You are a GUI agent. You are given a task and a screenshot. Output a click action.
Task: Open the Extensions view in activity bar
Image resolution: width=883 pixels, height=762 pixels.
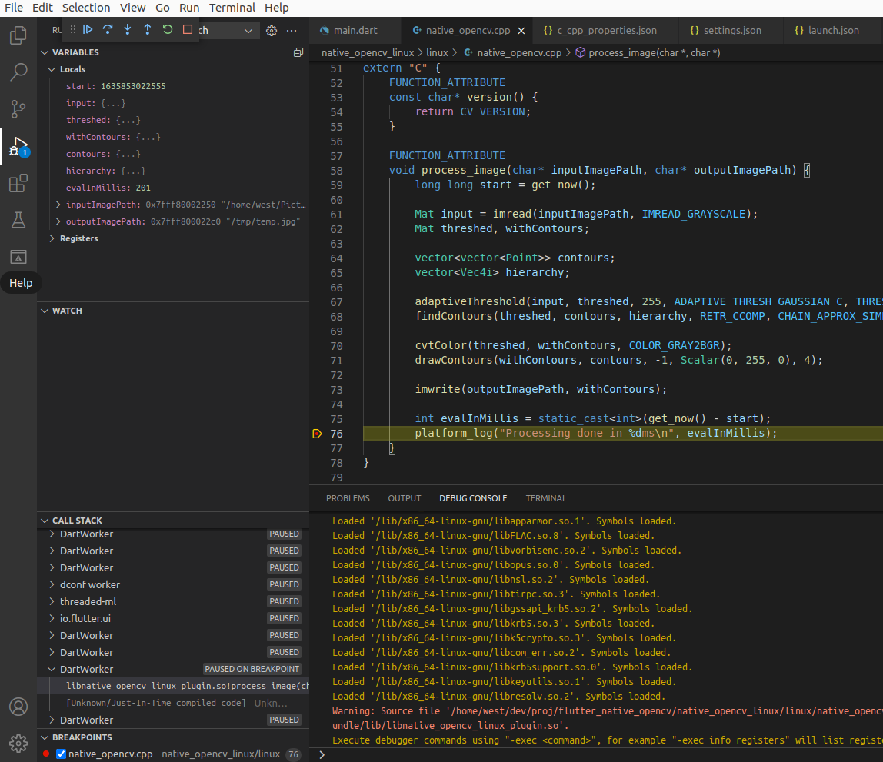18,184
